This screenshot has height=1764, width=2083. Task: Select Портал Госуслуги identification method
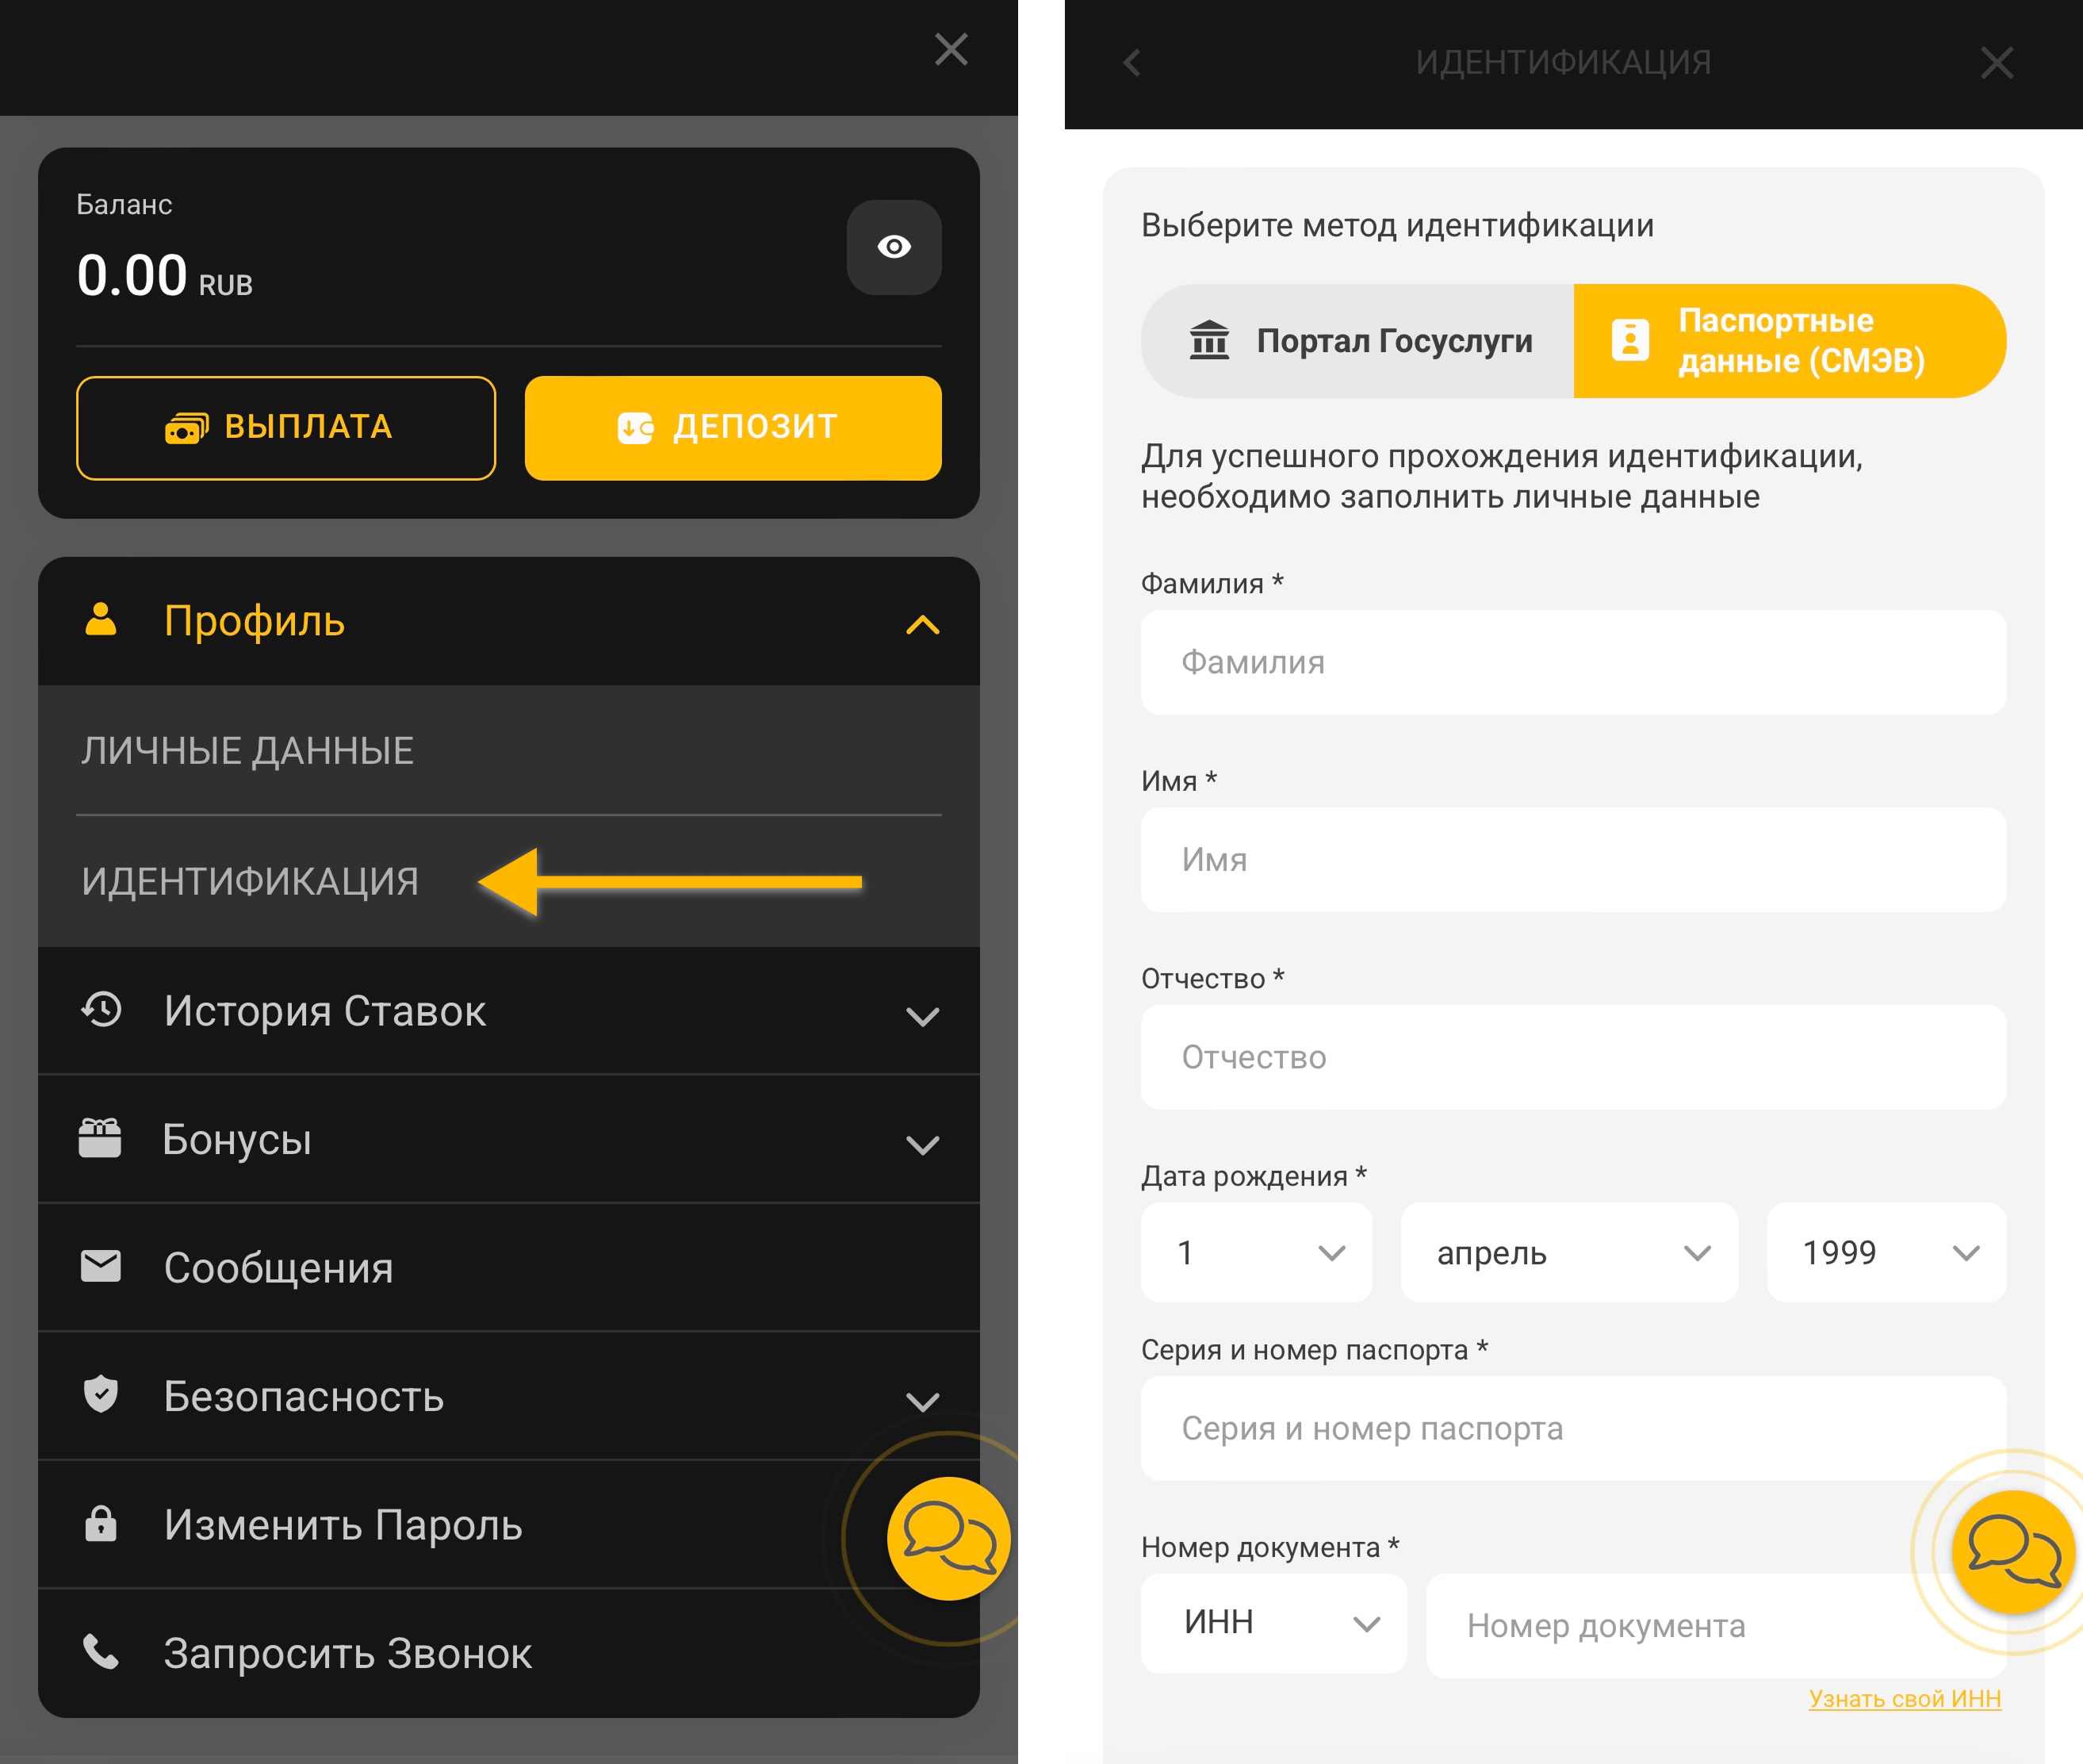click(x=1358, y=341)
